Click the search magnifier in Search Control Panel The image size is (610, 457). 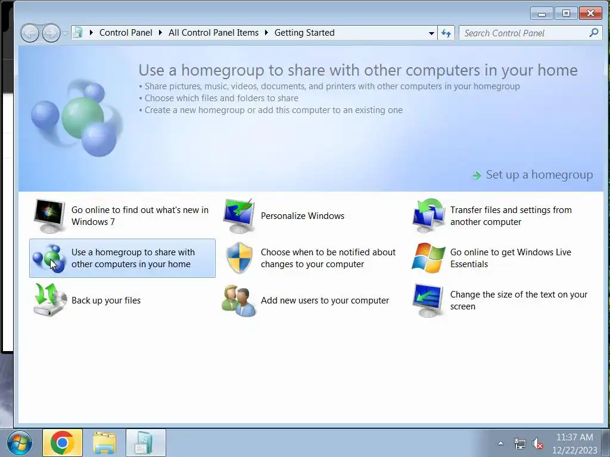pos(594,33)
